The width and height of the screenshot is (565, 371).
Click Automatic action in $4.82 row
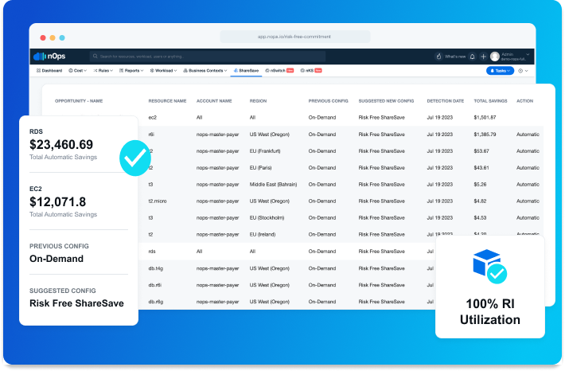tap(528, 201)
